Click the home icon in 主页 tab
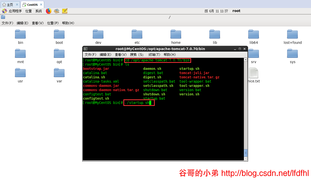This screenshot has height=180, width=311. (x=4, y=5)
